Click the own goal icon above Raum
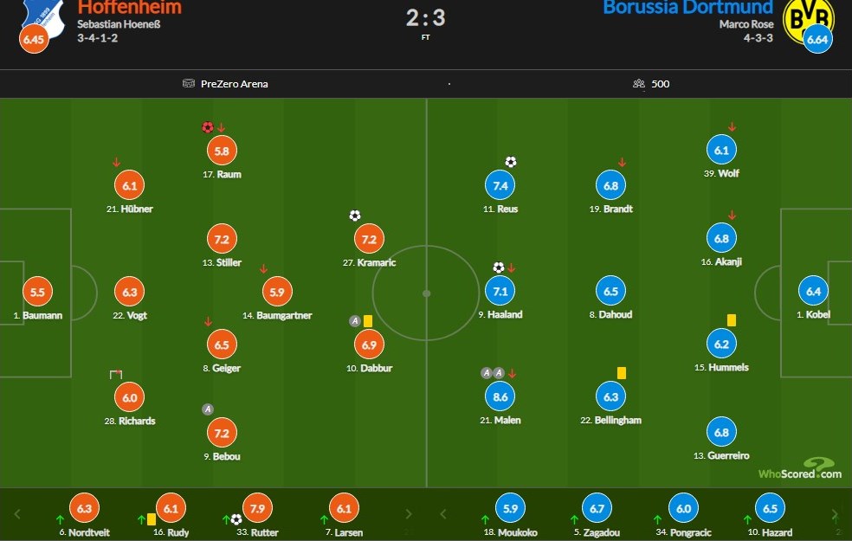Viewport: 852px width, 541px height. (208, 127)
